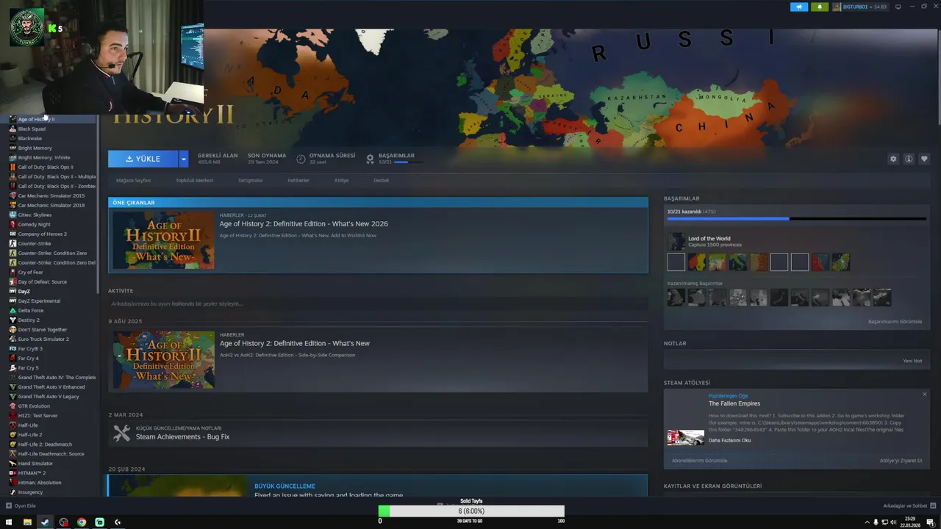Viewport: 941px width, 529px height.
Task: Open Steam Achievements - Bug Fix note
Action: click(182, 436)
